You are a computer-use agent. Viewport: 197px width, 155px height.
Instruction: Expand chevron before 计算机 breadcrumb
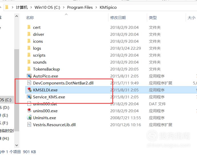[13, 7]
